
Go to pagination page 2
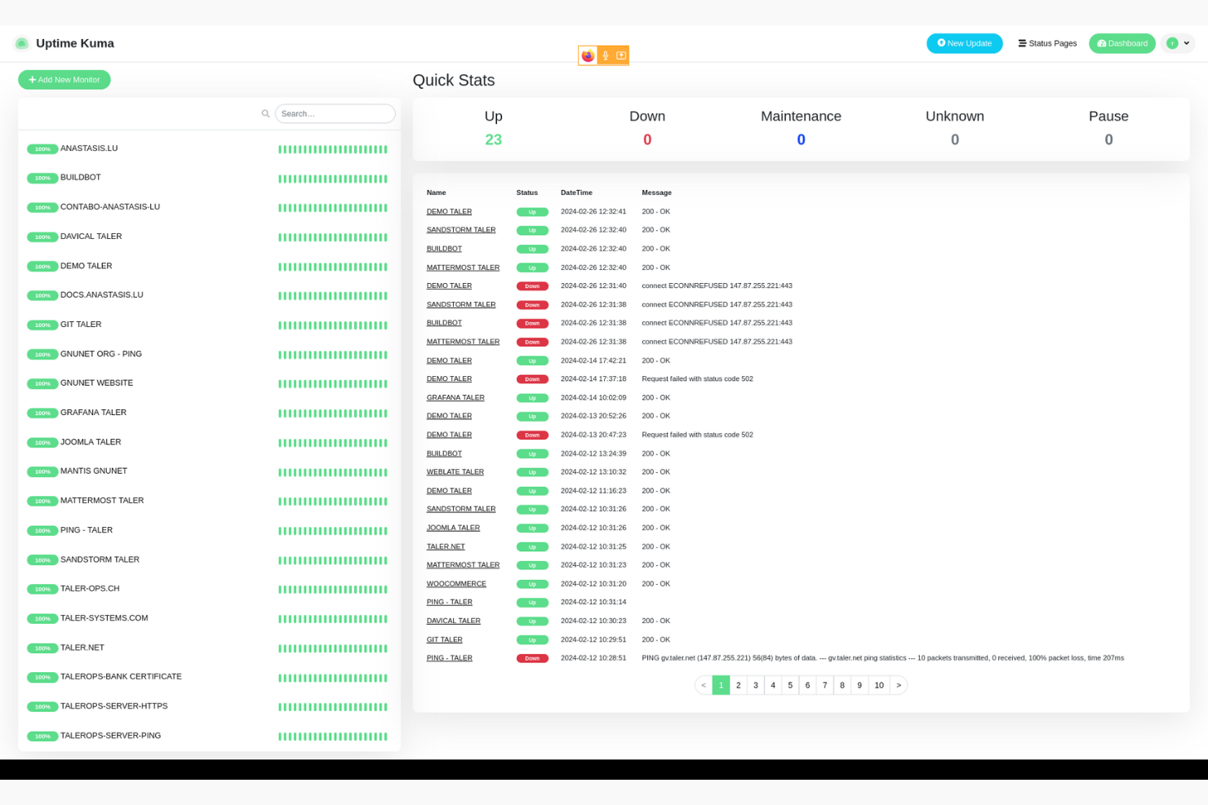click(739, 685)
